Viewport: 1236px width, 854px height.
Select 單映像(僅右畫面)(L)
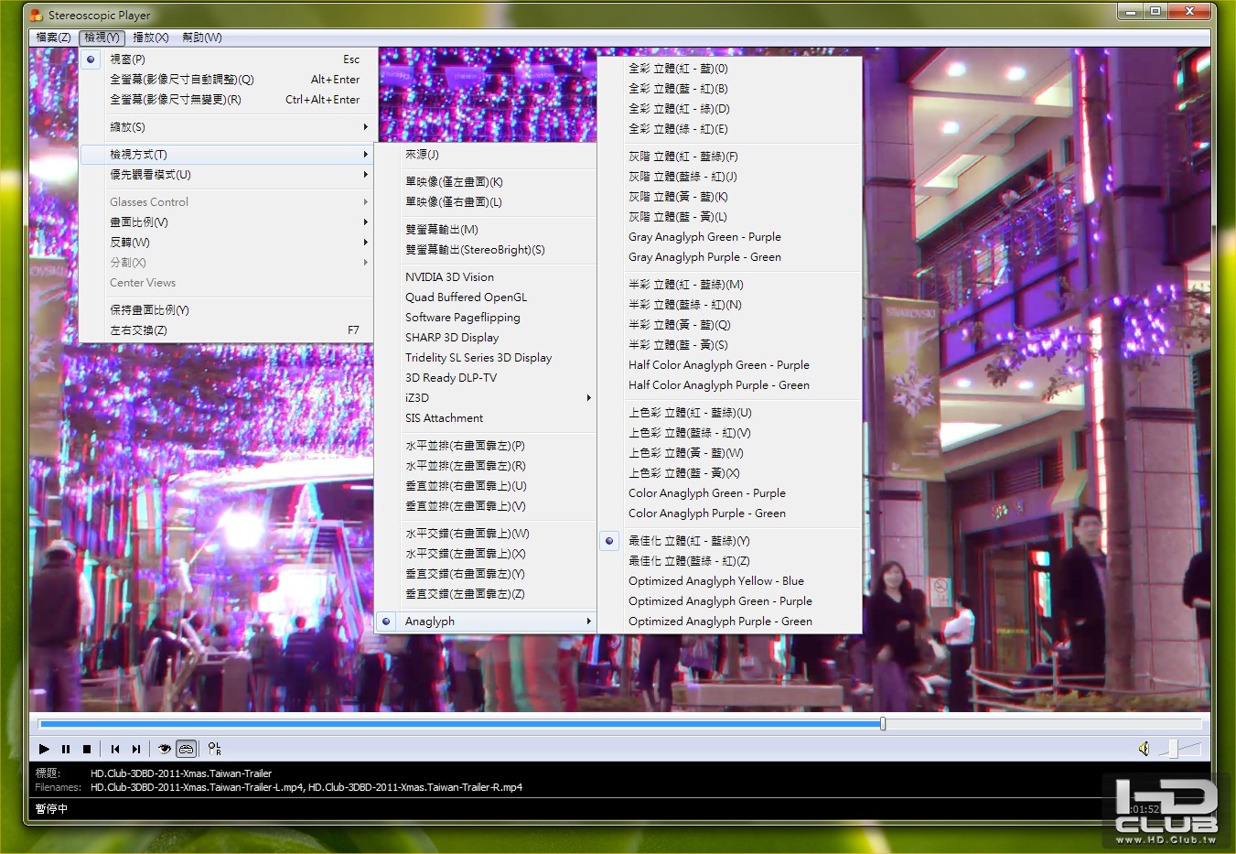coord(486,202)
